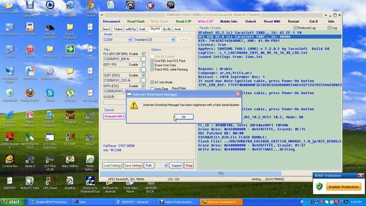Viewport: 366px width, 206px height.
Task: Open uTorrent desktop shortcut
Action: pos(70,96)
